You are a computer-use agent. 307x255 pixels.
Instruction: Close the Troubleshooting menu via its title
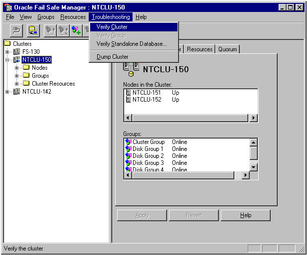coord(111,17)
